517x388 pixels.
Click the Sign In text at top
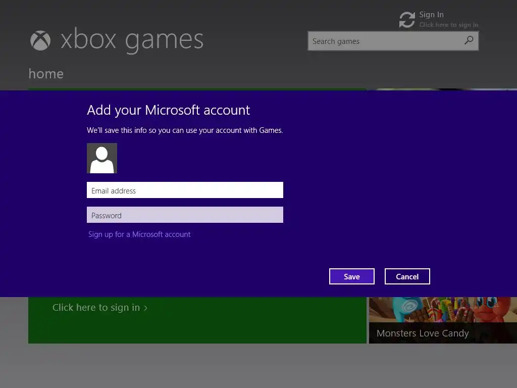[431, 15]
